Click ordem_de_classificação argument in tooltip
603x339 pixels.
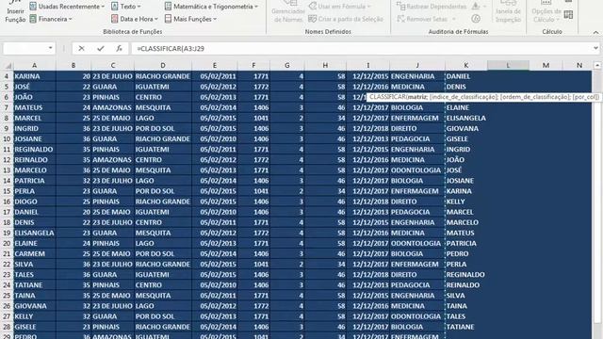535,97
